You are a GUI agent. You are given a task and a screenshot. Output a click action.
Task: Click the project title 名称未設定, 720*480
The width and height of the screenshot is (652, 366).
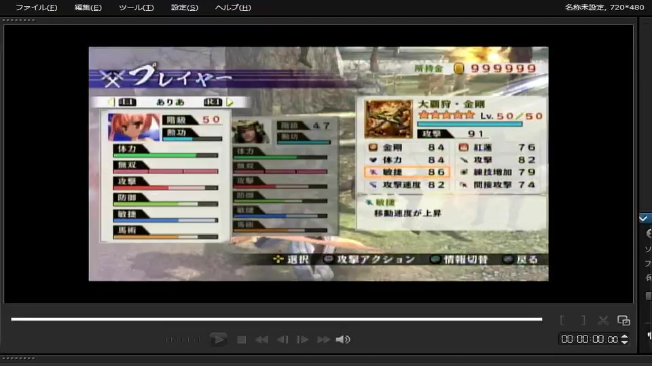[604, 7]
